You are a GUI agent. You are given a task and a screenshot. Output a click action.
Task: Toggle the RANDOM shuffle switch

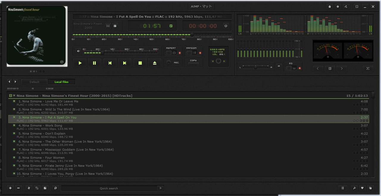[192, 53]
